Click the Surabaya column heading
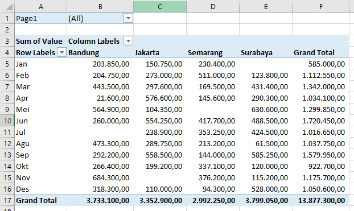Viewport: 354px width, 211px height. click(x=257, y=52)
